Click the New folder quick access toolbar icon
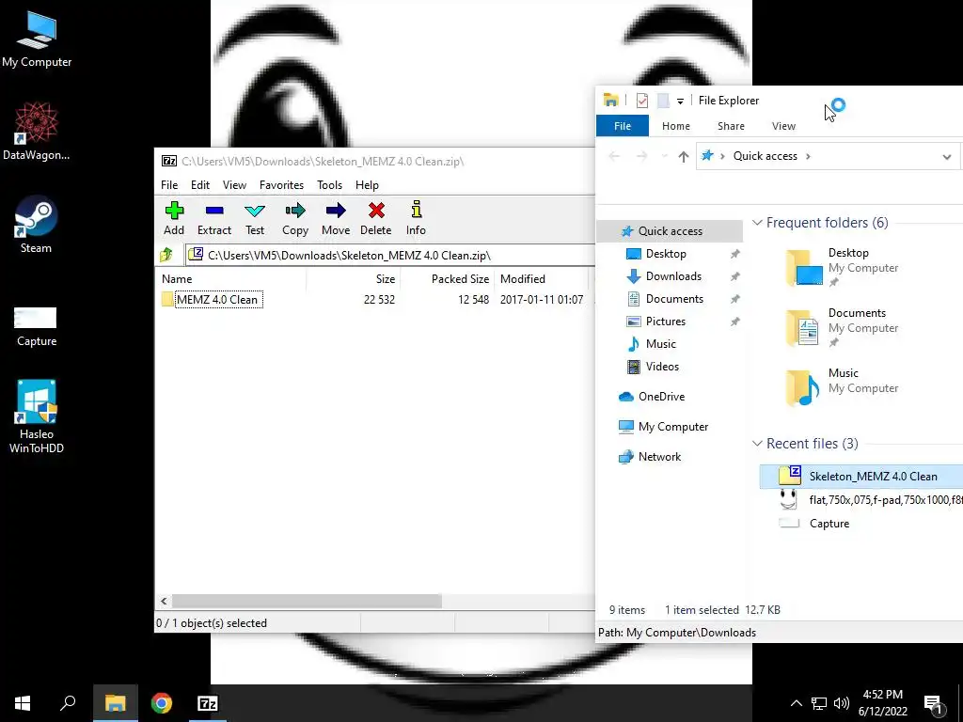The image size is (963, 722). (x=663, y=100)
